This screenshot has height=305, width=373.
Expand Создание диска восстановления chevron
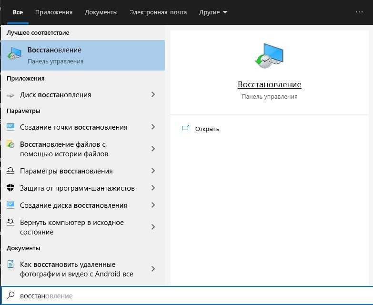(x=153, y=205)
